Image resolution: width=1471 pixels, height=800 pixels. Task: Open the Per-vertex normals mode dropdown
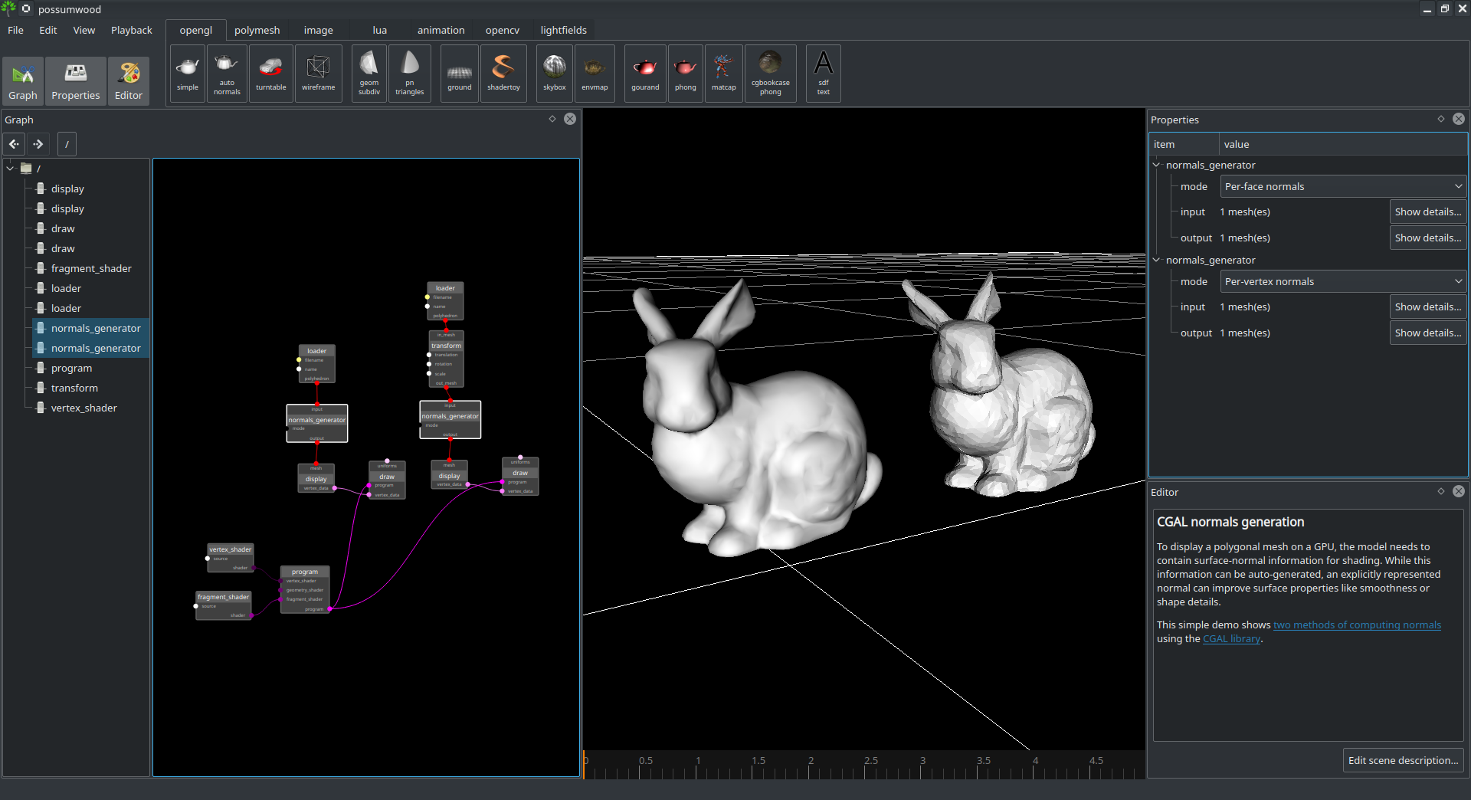pyautogui.click(x=1342, y=282)
